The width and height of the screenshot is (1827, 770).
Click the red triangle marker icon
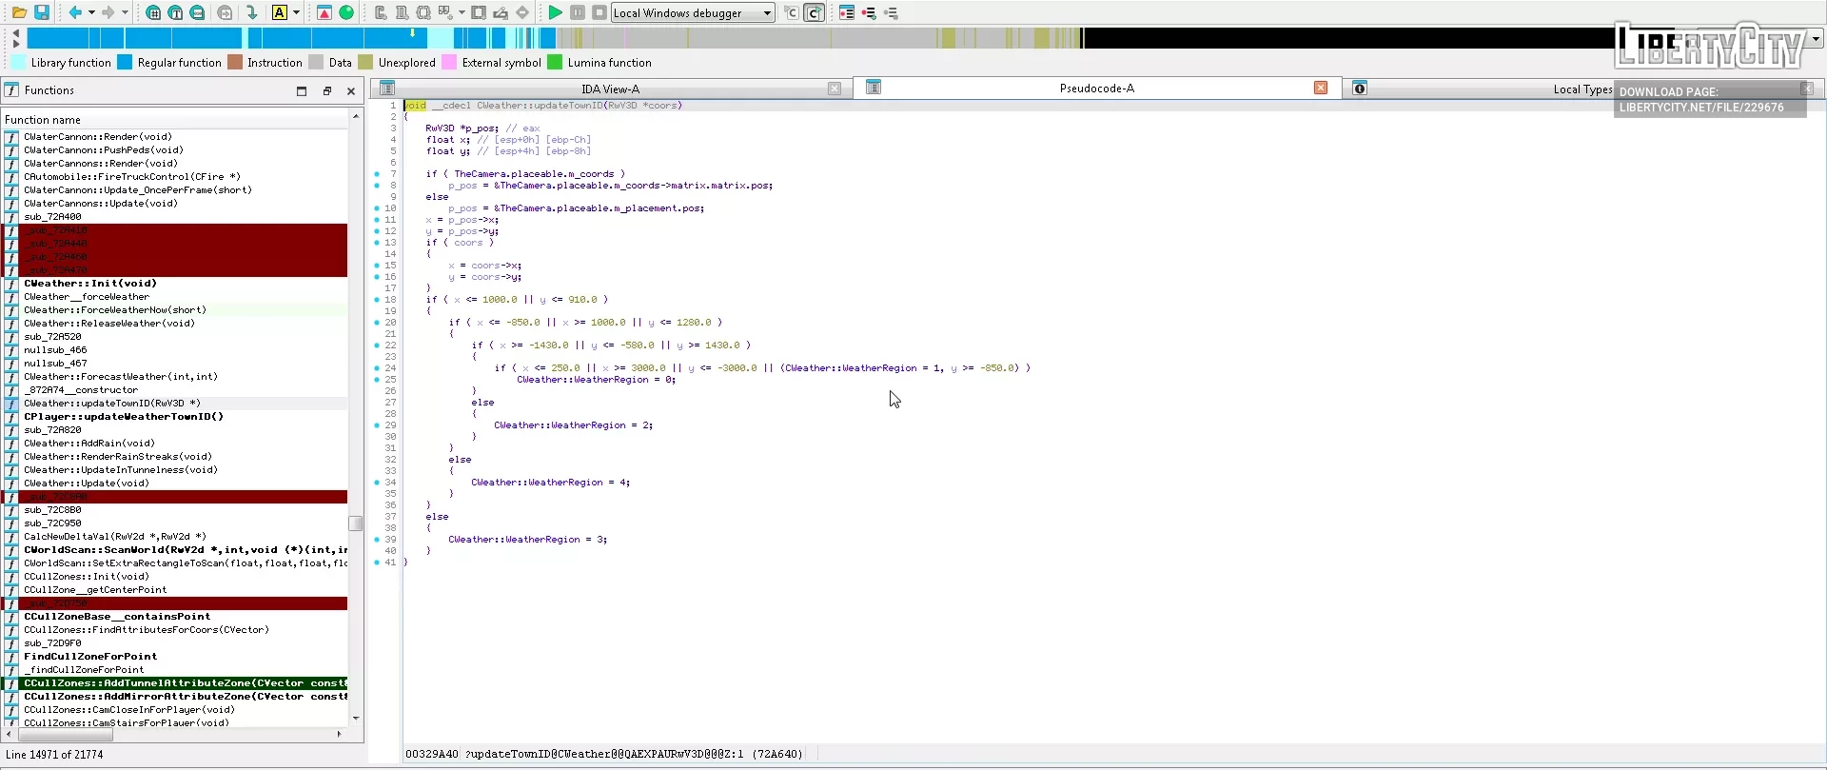324,12
